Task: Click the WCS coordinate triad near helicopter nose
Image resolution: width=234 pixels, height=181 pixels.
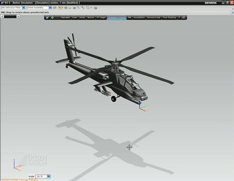Action: click(143, 106)
